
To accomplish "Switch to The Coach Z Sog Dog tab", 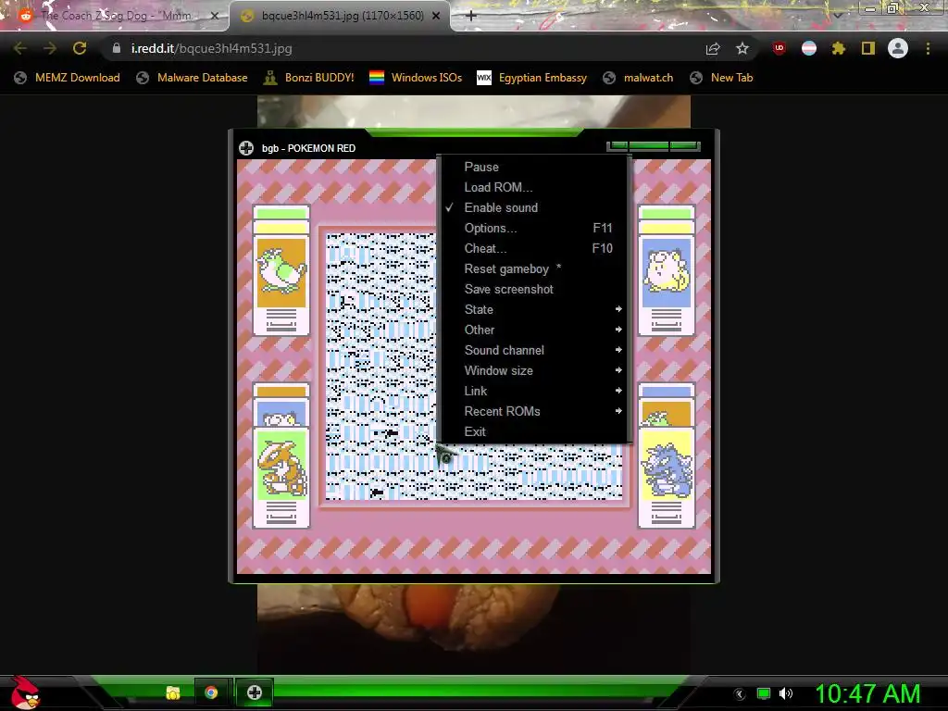I will [x=115, y=16].
